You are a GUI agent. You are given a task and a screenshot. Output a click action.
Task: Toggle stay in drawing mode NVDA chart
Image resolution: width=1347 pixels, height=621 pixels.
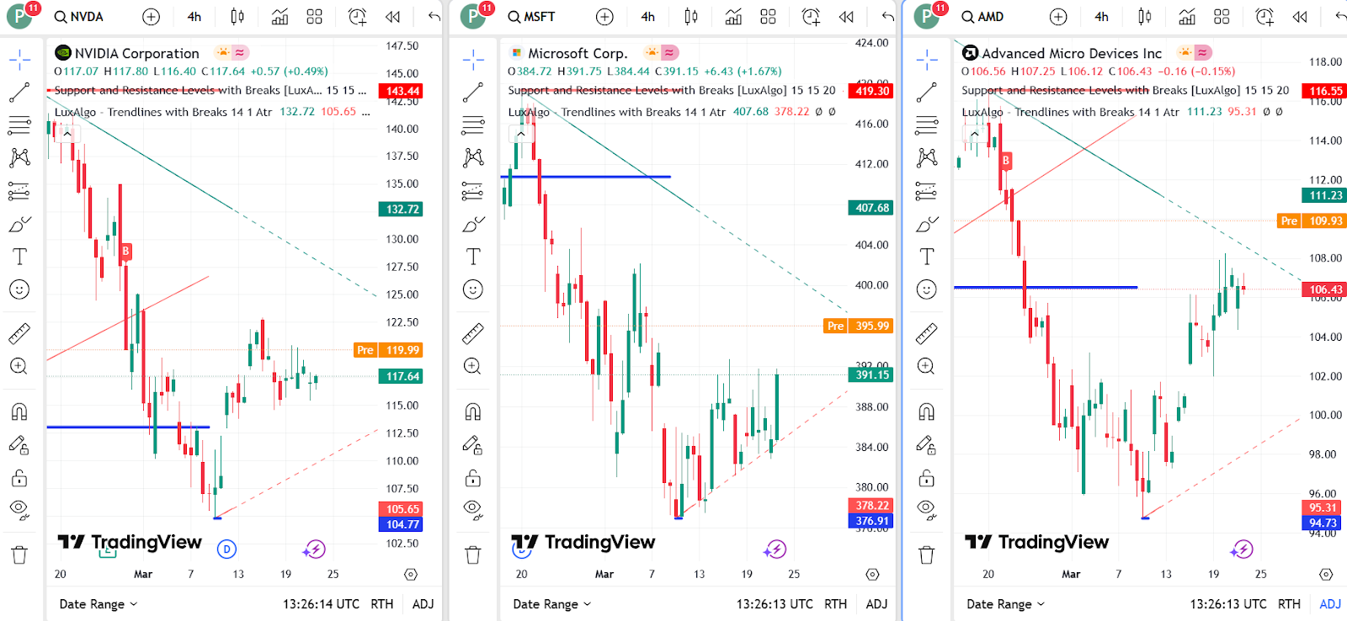tap(19, 444)
